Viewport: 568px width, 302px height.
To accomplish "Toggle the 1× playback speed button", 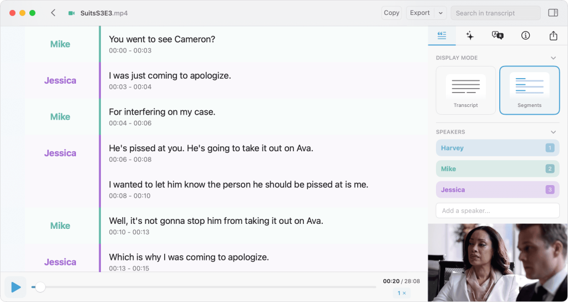I will coord(402,293).
